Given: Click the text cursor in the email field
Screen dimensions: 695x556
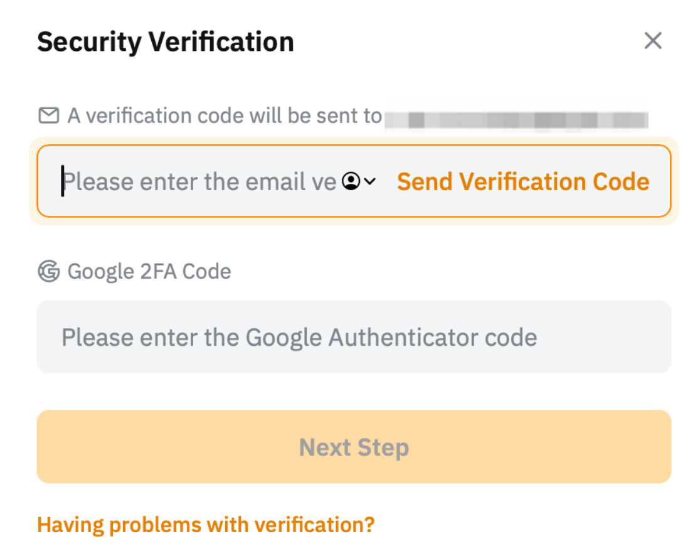Looking at the screenshot, I should coord(63,181).
